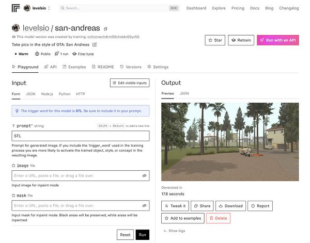The width and height of the screenshot is (310, 243).
Task: Click upload icon in image field
Action: click(144, 176)
